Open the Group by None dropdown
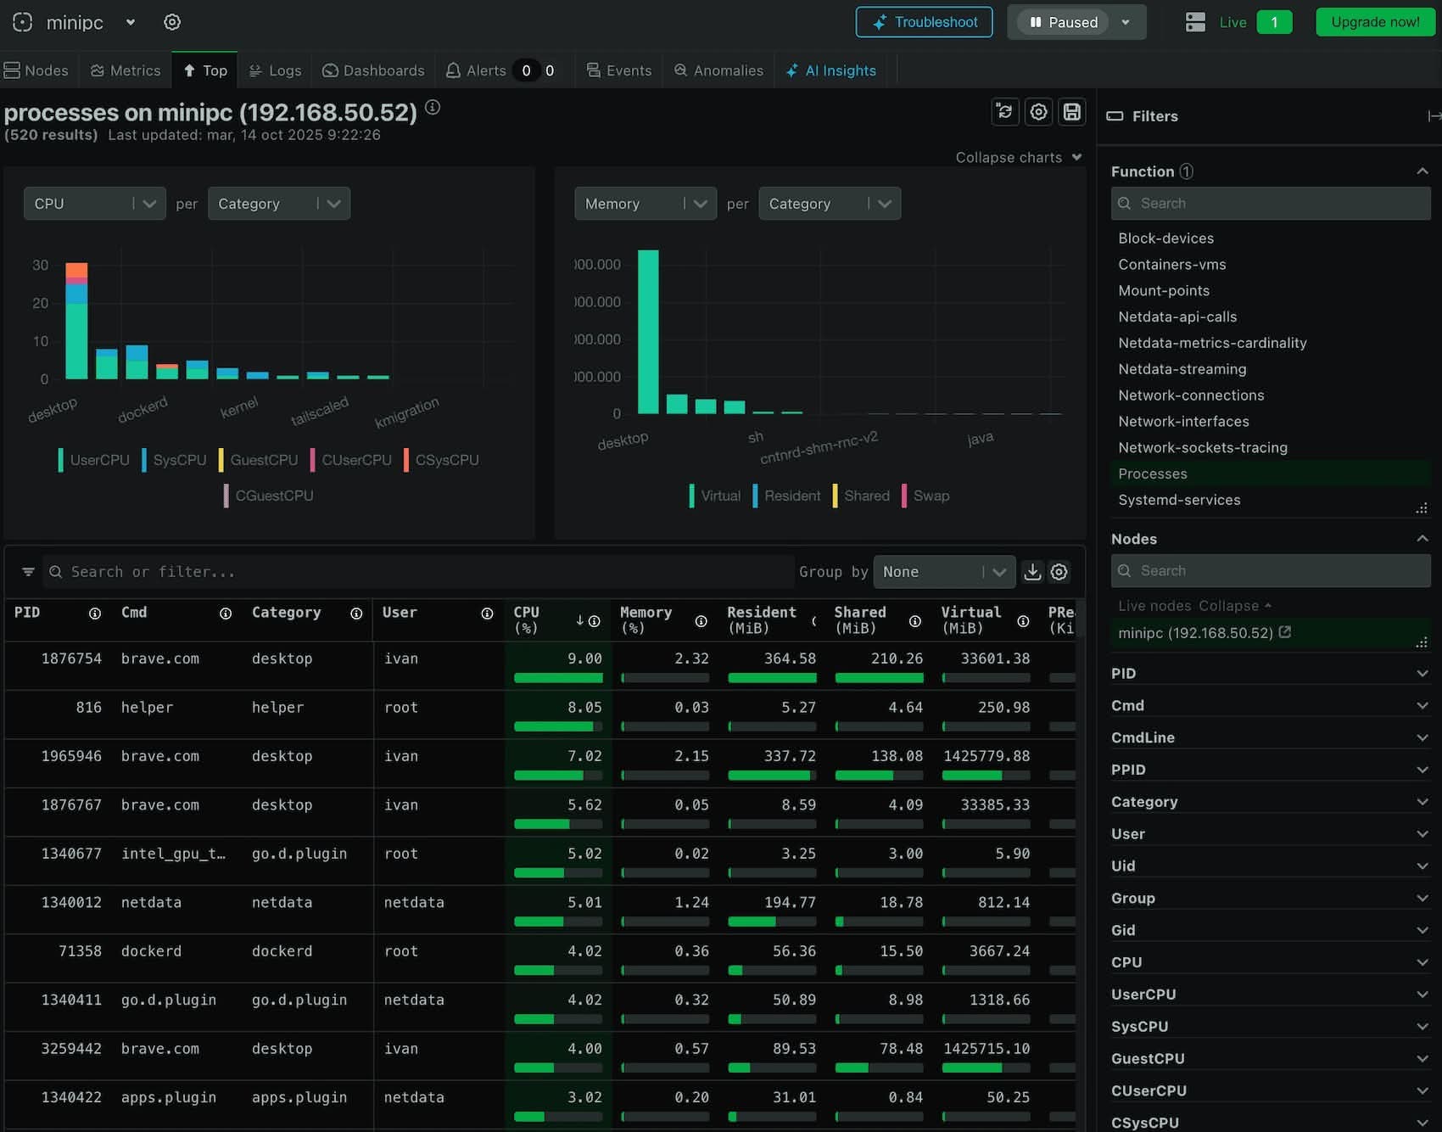The height and width of the screenshot is (1132, 1442). (x=943, y=572)
